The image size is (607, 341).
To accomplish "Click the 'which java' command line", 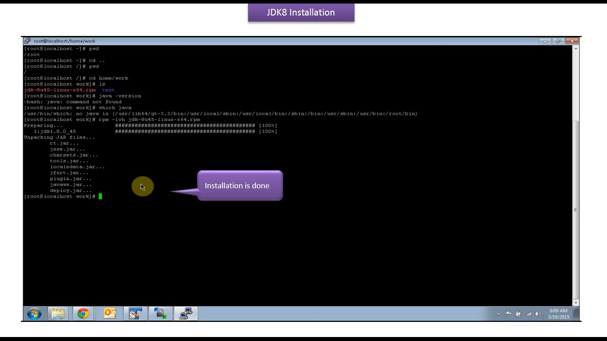I will click(x=78, y=108).
